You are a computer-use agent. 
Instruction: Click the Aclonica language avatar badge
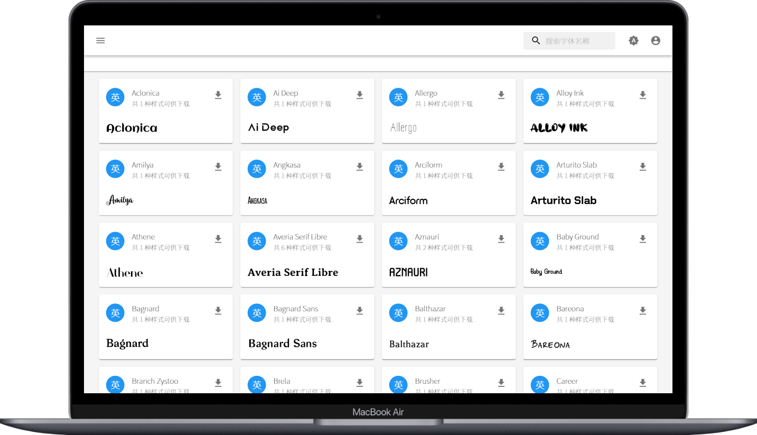pyautogui.click(x=115, y=97)
